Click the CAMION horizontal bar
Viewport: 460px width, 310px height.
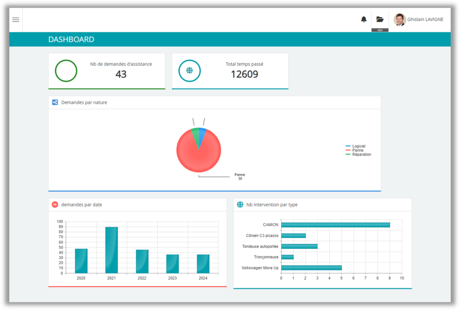point(335,225)
